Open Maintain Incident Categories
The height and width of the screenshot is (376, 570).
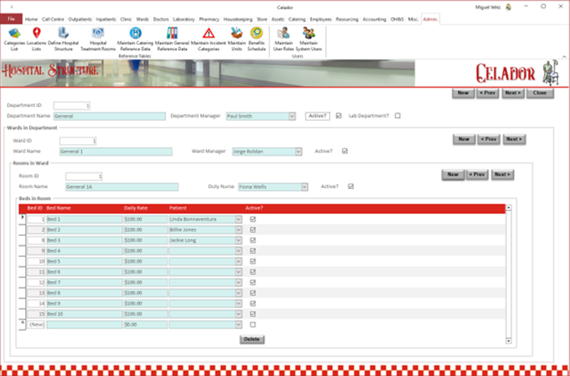coord(208,38)
